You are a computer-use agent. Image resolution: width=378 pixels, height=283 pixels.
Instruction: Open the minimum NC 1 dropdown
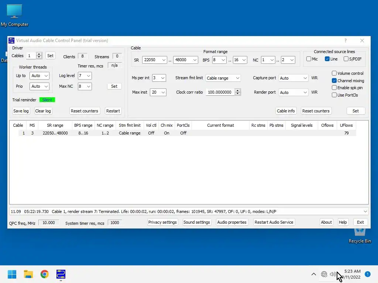tap(268, 60)
